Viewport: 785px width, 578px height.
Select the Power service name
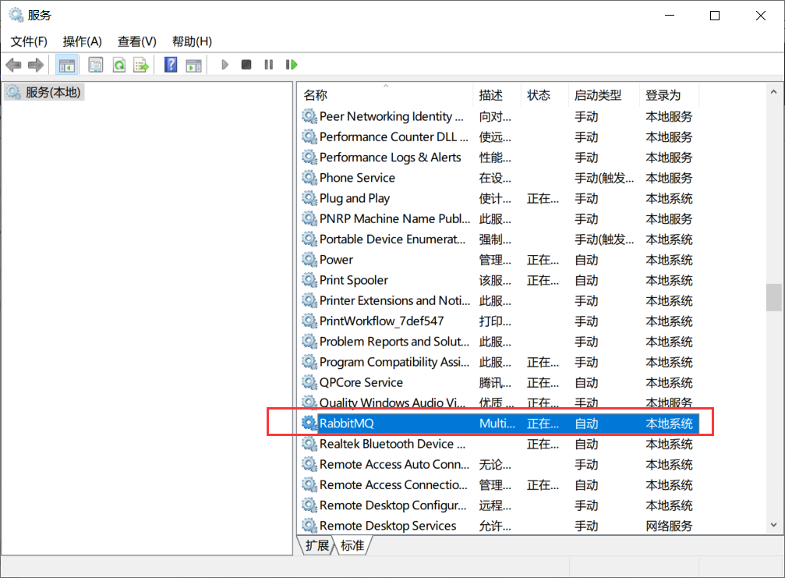(336, 260)
